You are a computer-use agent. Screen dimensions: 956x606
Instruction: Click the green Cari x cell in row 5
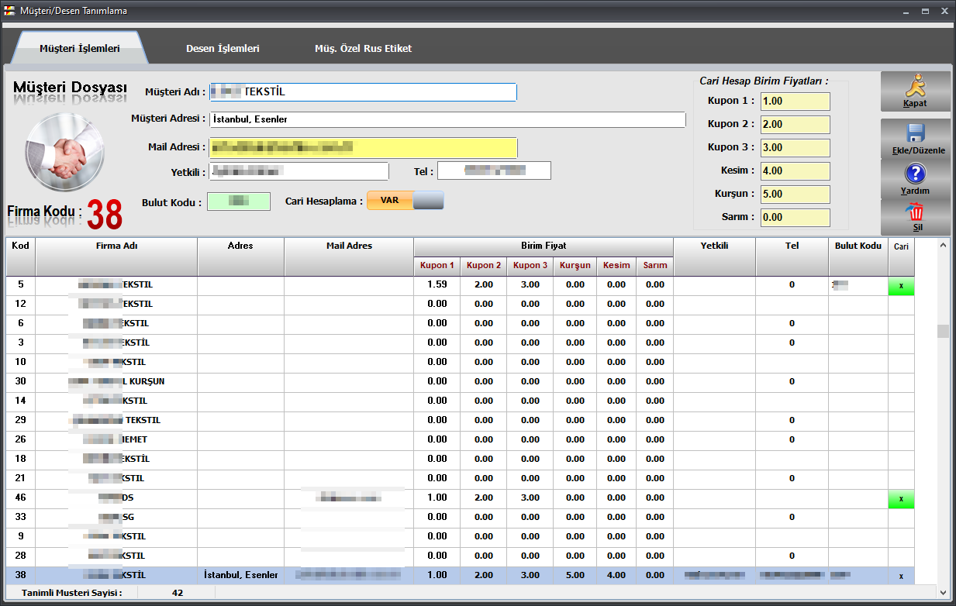[901, 286]
